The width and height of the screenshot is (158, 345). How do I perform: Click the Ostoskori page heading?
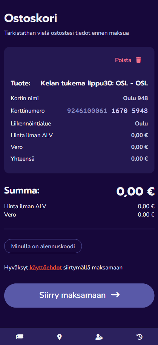[31, 18]
